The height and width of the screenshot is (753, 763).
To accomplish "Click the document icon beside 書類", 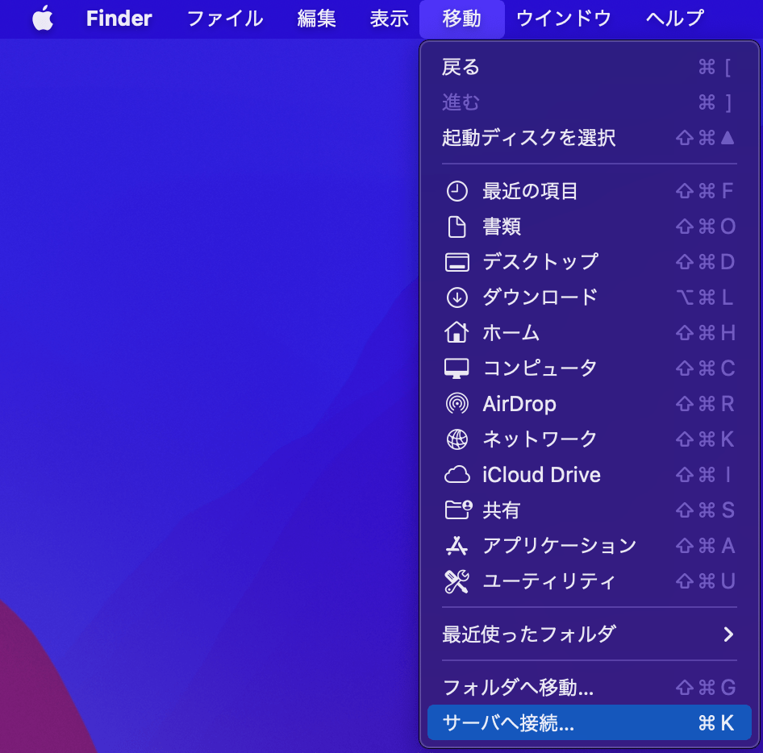I will tap(457, 227).
